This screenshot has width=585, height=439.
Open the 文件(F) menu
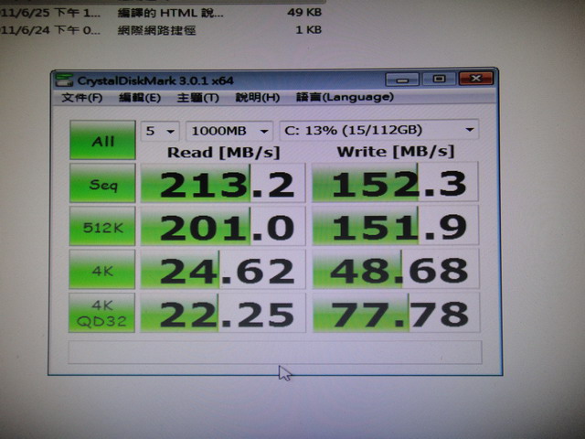coord(82,98)
